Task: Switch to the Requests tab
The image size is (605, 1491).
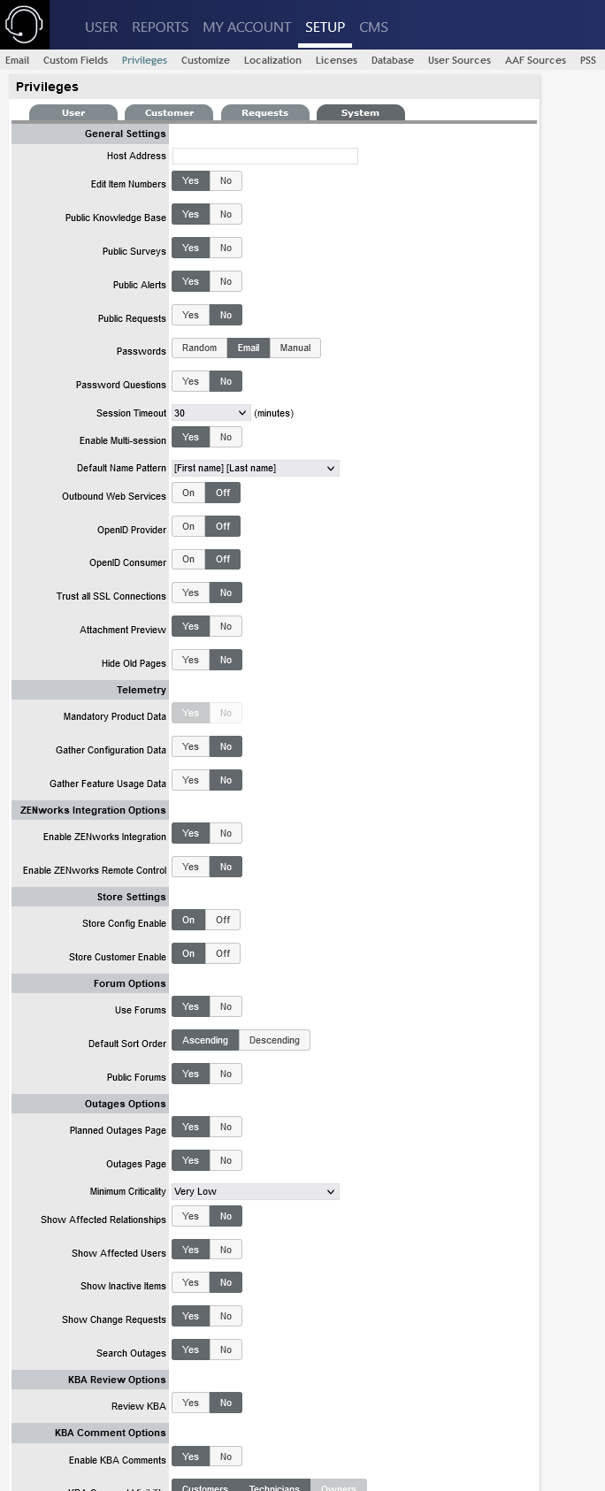Action: pyautogui.click(x=264, y=112)
